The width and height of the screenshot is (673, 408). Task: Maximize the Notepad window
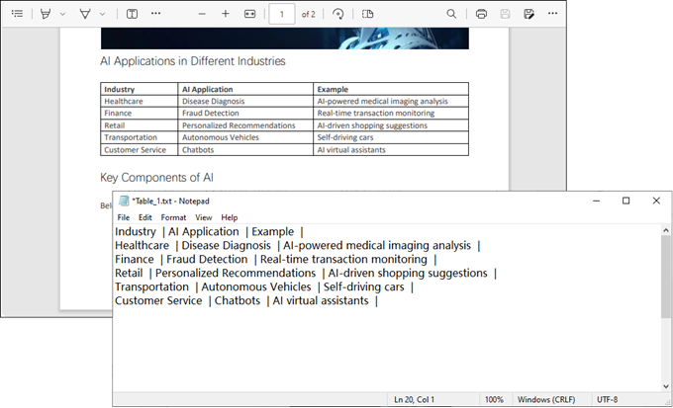click(x=625, y=201)
